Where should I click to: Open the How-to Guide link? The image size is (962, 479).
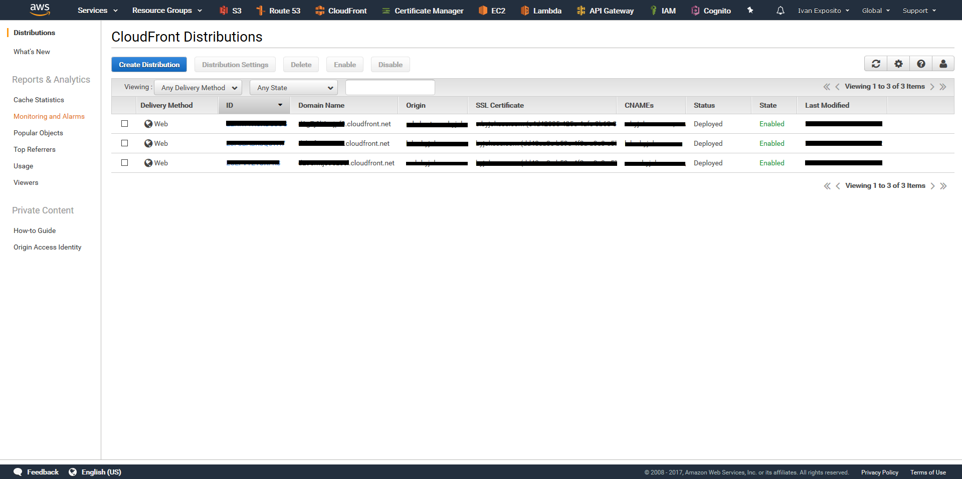[35, 230]
